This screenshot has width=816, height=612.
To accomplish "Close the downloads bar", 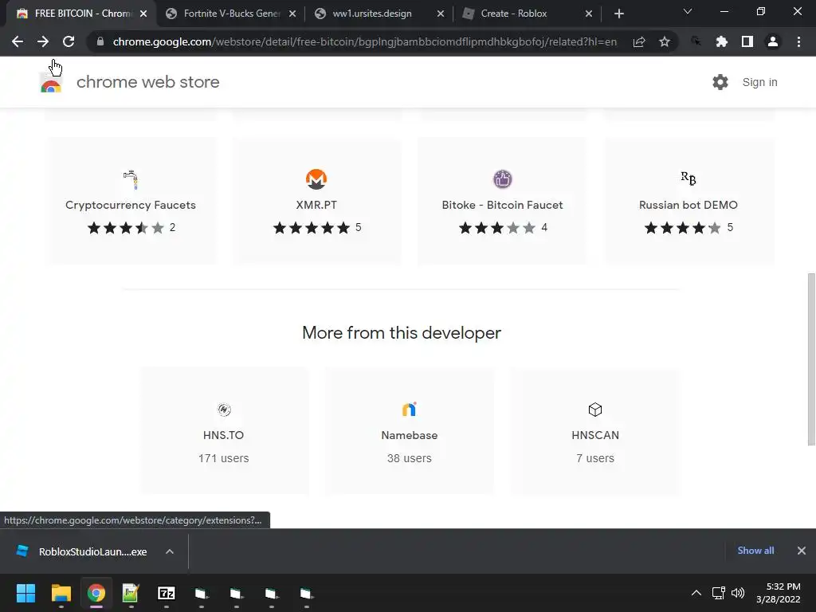I will click(x=802, y=551).
